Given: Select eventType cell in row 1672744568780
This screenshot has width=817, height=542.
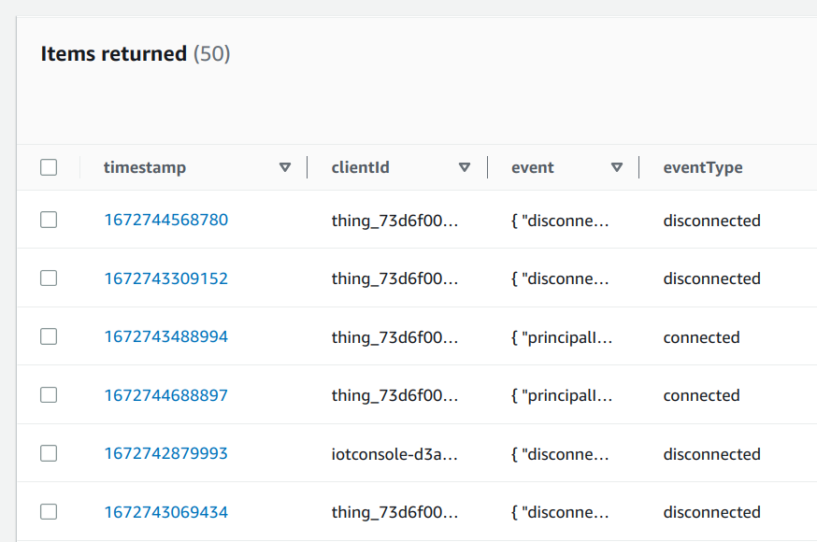Looking at the screenshot, I should click(711, 221).
